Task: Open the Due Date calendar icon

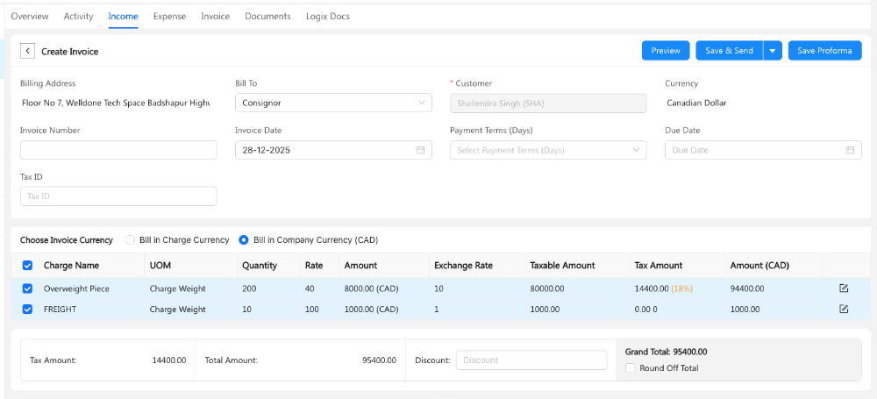Action: (x=850, y=150)
